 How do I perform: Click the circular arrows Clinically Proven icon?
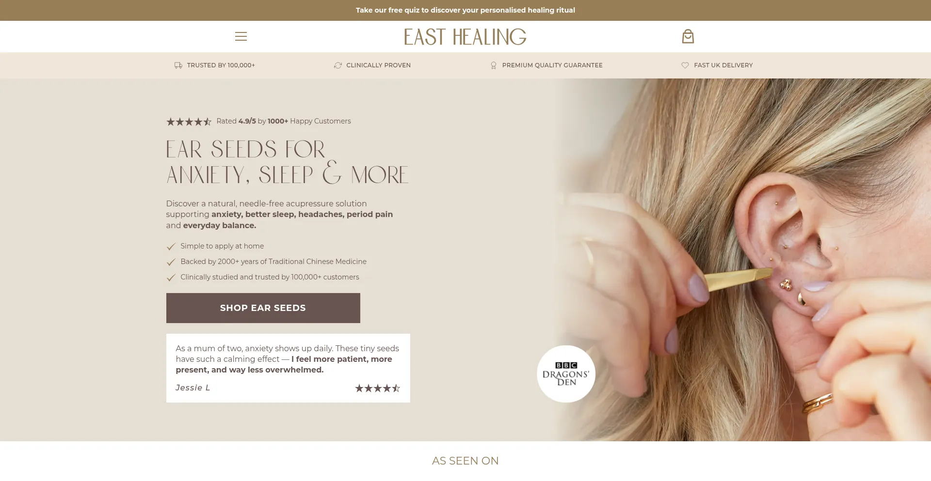pyautogui.click(x=338, y=65)
